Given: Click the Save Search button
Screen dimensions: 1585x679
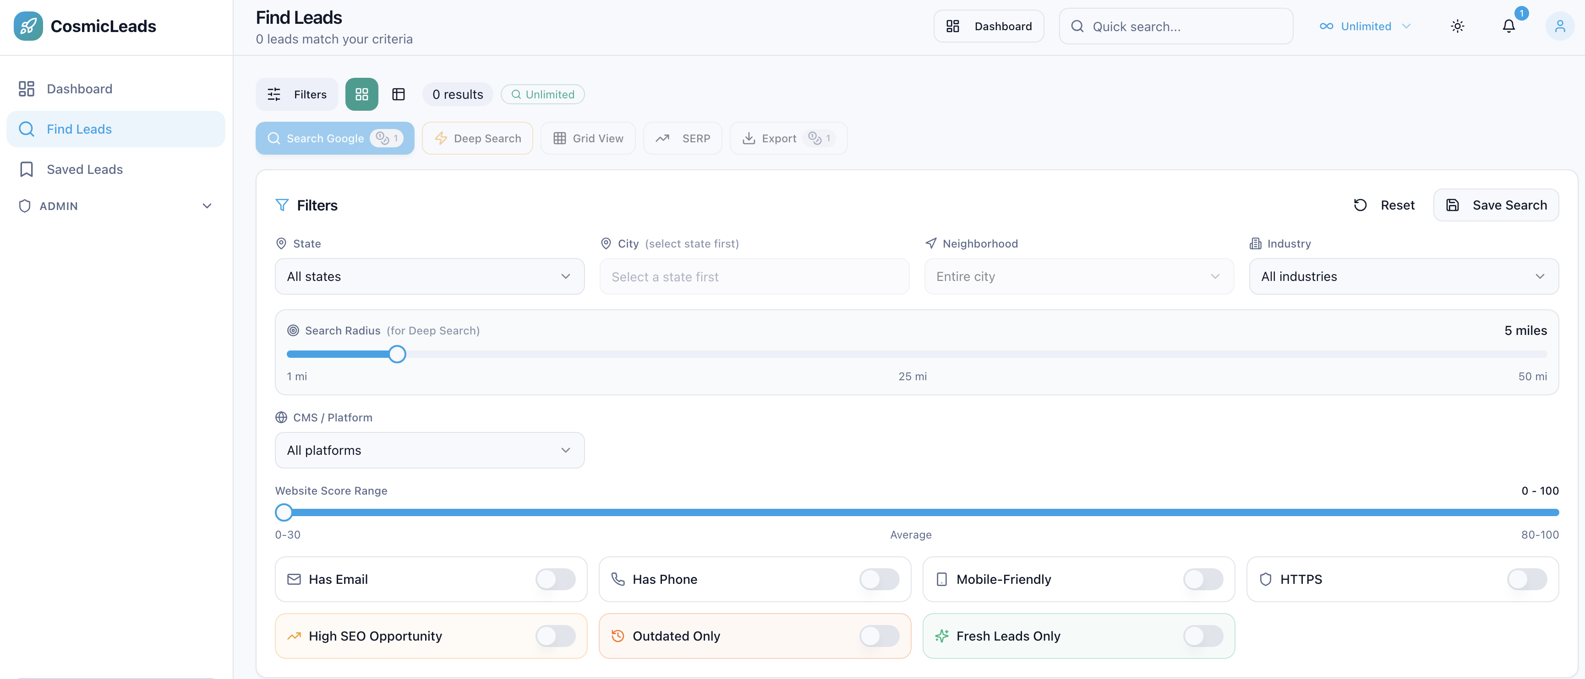Looking at the screenshot, I should coord(1497,205).
